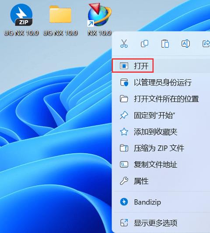Image resolution: width=210 pixels, height=233 pixels.
Task: Choose 显示更多选项 menu entry
Action: pos(161,223)
